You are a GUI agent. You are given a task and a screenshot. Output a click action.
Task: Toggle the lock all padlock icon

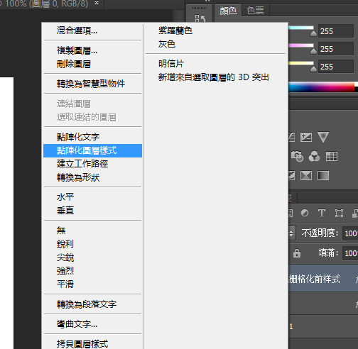pyautogui.click(x=297, y=253)
